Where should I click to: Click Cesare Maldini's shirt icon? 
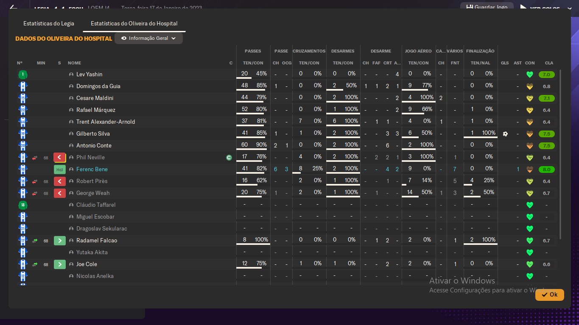pos(22,98)
